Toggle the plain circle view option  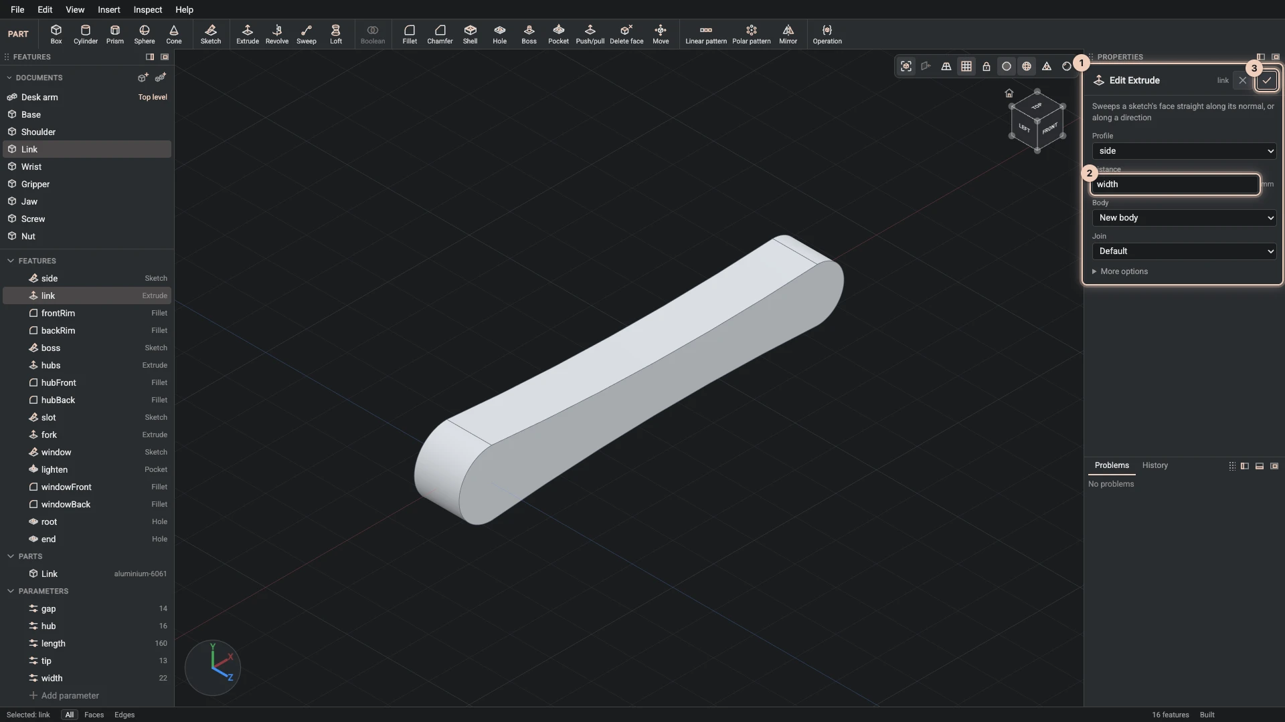coord(1007,66)
